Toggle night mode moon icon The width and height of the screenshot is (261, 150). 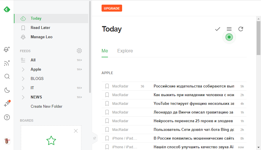(x=7, y=90)
